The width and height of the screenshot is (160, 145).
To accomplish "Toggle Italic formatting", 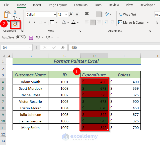I will 35,23.
